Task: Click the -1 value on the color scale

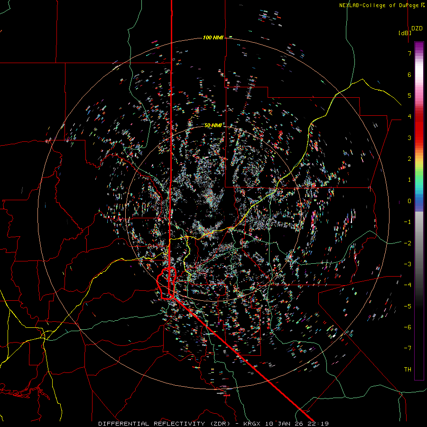Action: [408, 222]
